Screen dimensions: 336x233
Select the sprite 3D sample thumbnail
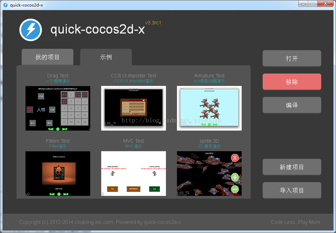pos(209,174)
